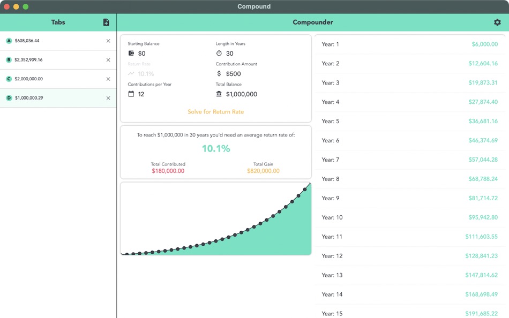
Task: Click the Year: 4 row
Action: [410, 102]
